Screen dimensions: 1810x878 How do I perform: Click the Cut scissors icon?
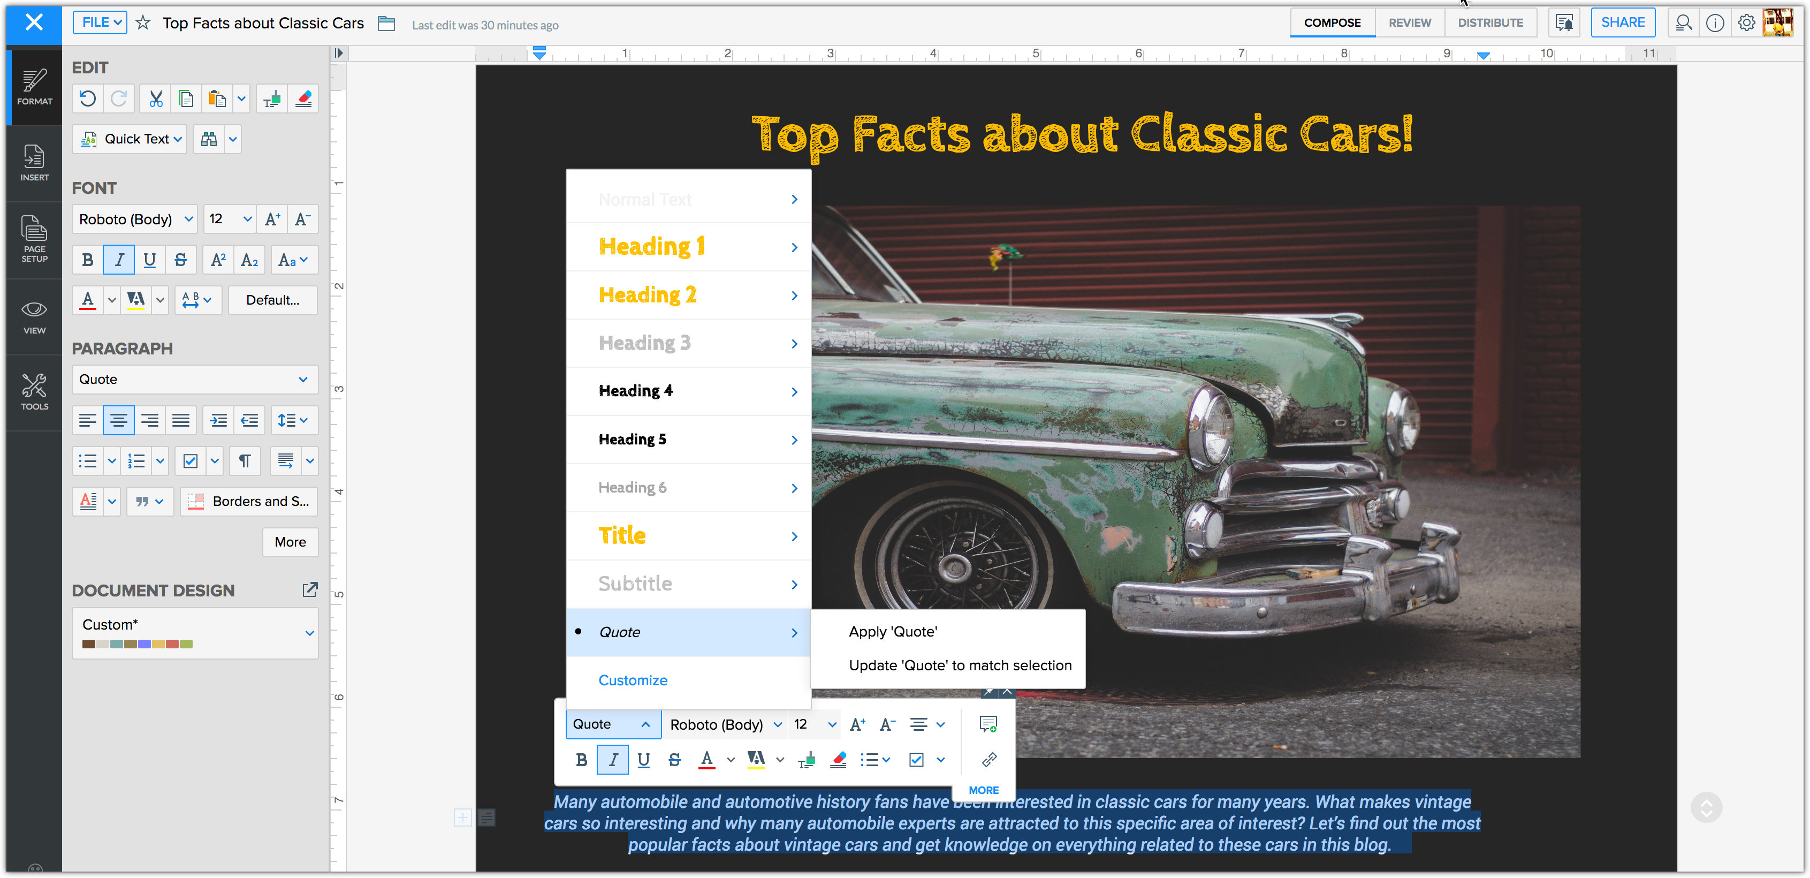point(155,99)
